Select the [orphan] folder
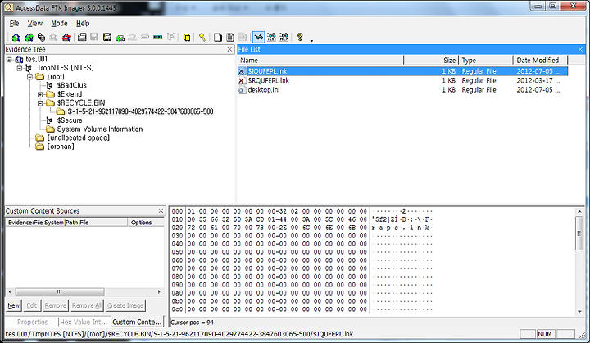This screenshot has height=343, width=590. click(61, 147)
